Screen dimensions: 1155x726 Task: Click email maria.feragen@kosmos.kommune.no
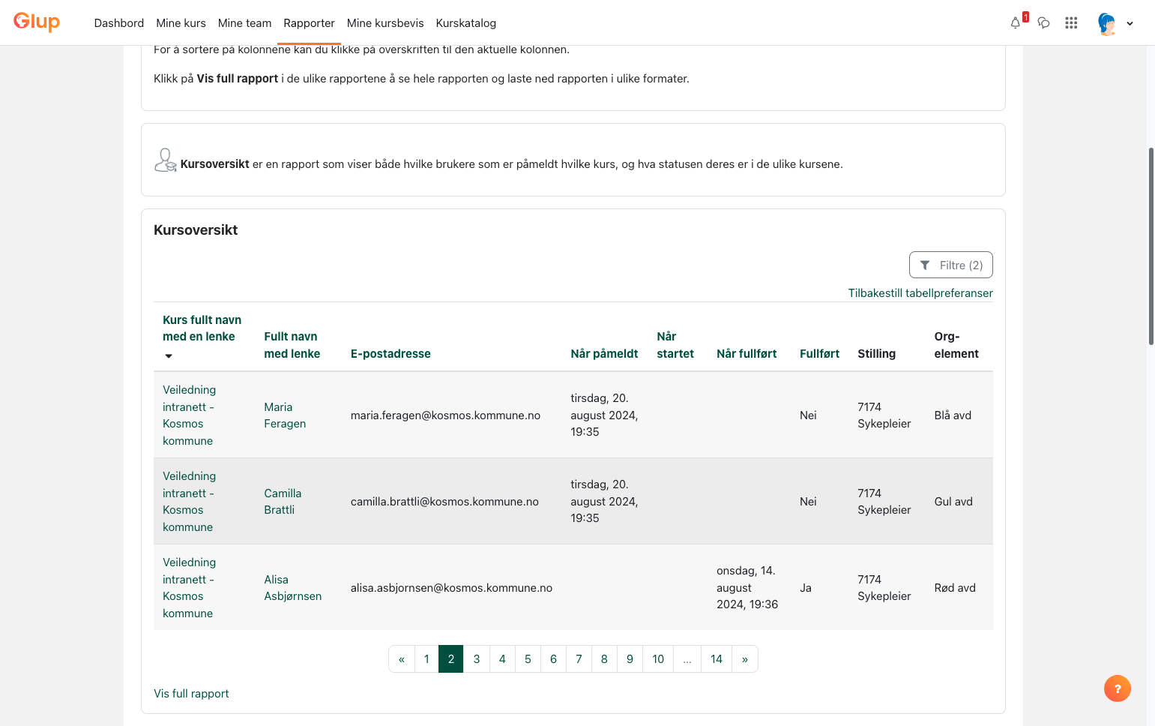[x=445, y=415]
